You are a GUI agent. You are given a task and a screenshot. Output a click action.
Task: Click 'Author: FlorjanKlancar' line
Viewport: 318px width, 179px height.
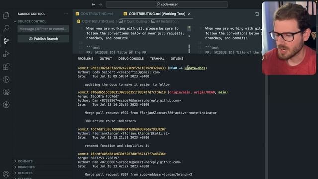124,133
